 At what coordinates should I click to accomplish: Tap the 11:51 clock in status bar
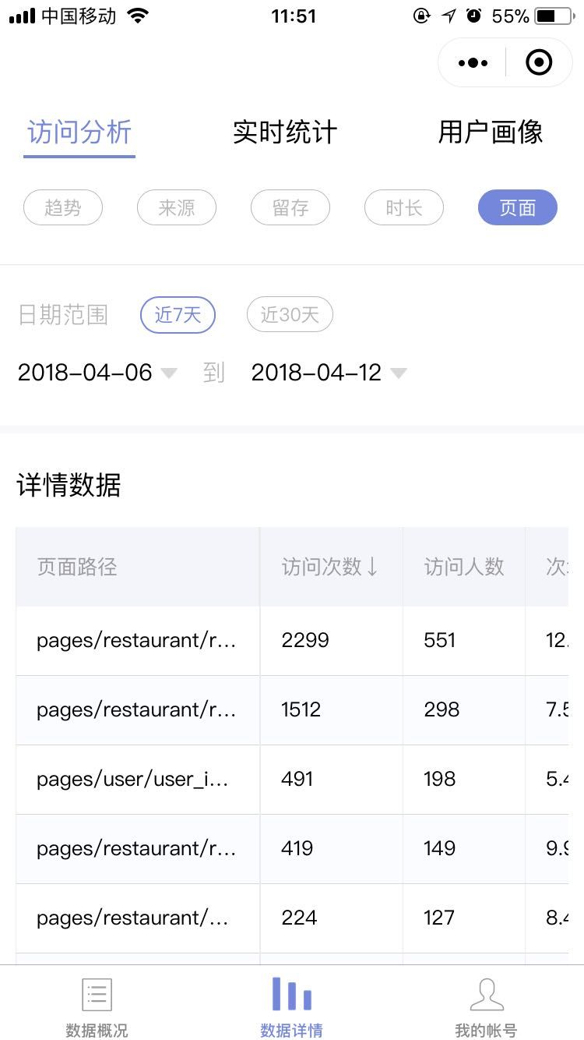click(x=294, y=16)
